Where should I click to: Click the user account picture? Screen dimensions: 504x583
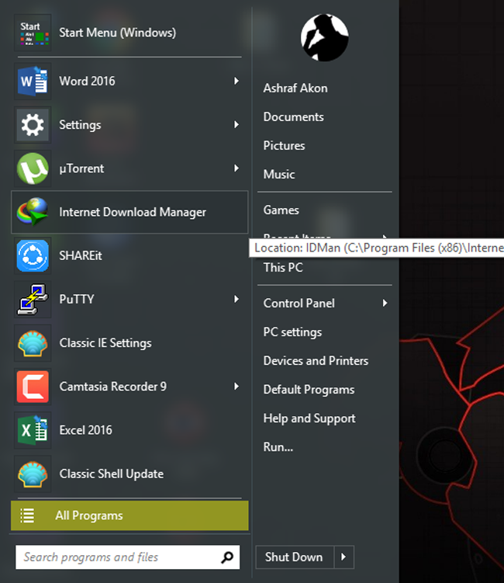[325, 37]
